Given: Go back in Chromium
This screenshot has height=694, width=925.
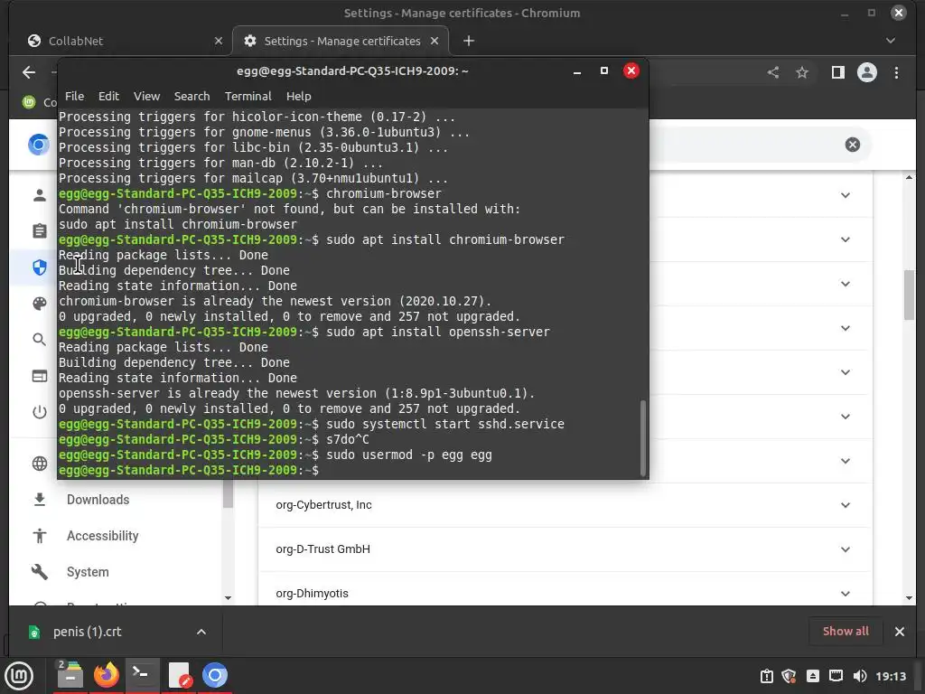Looking at the screenshot, I should [29, 72].
